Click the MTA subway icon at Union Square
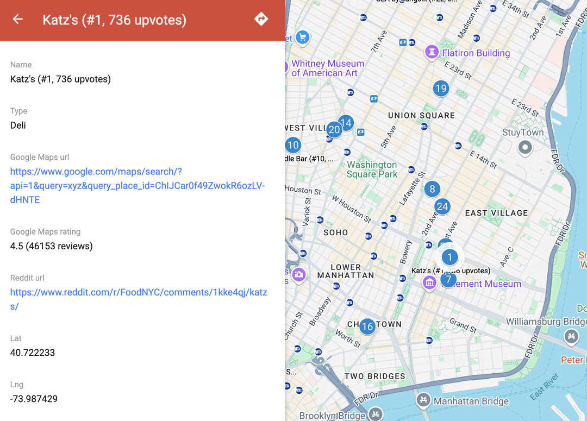Image resolution: width=587 pixels, height=421 pixels. pyautogui.click(x=424, y=127)
